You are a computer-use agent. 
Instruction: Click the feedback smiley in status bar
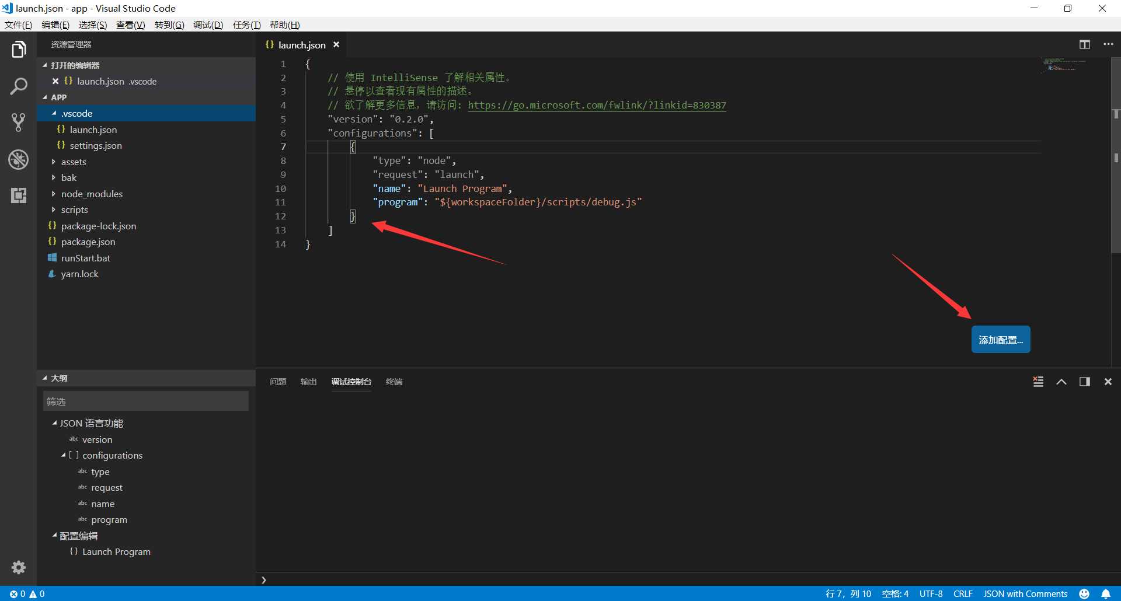tap(1084, 593)
